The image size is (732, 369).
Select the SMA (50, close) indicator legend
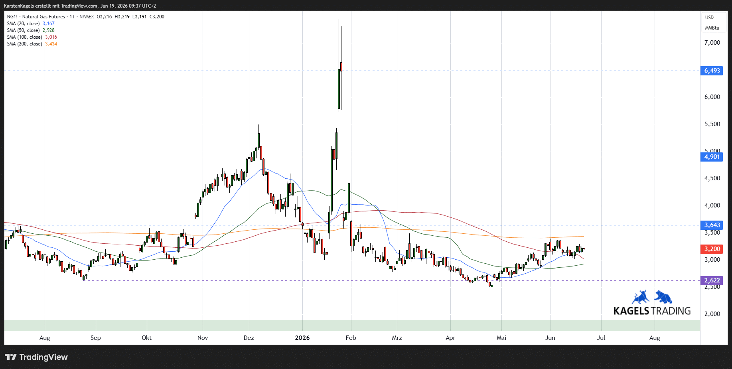click(23, 30)
